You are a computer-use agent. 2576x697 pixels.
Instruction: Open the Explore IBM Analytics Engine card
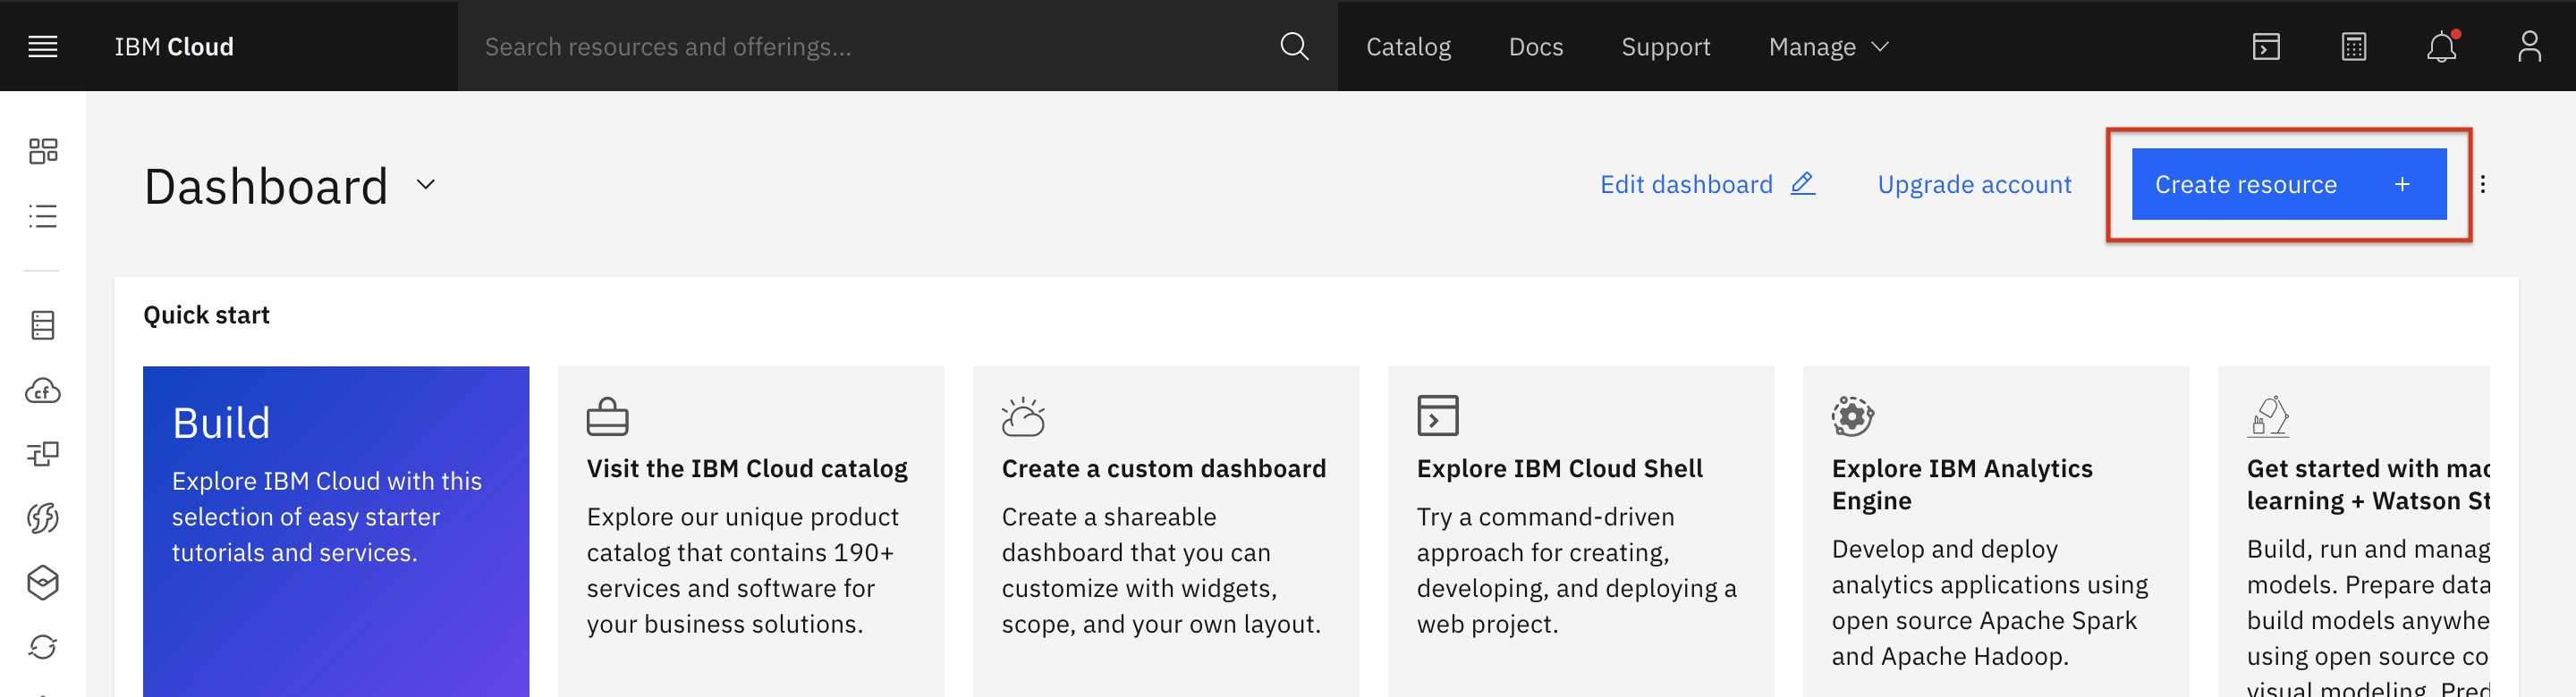click(1995, 531)
